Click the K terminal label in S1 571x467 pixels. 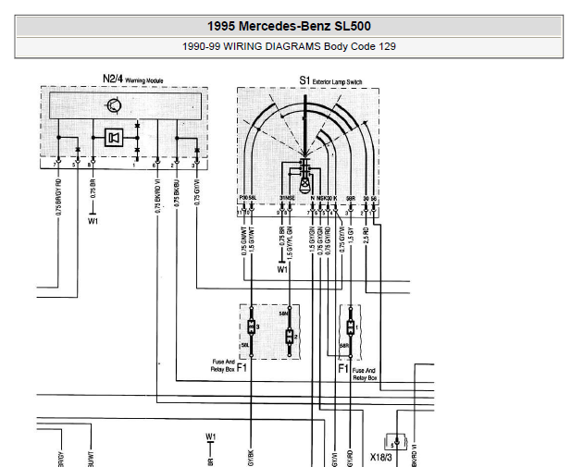tap(335, 198)
